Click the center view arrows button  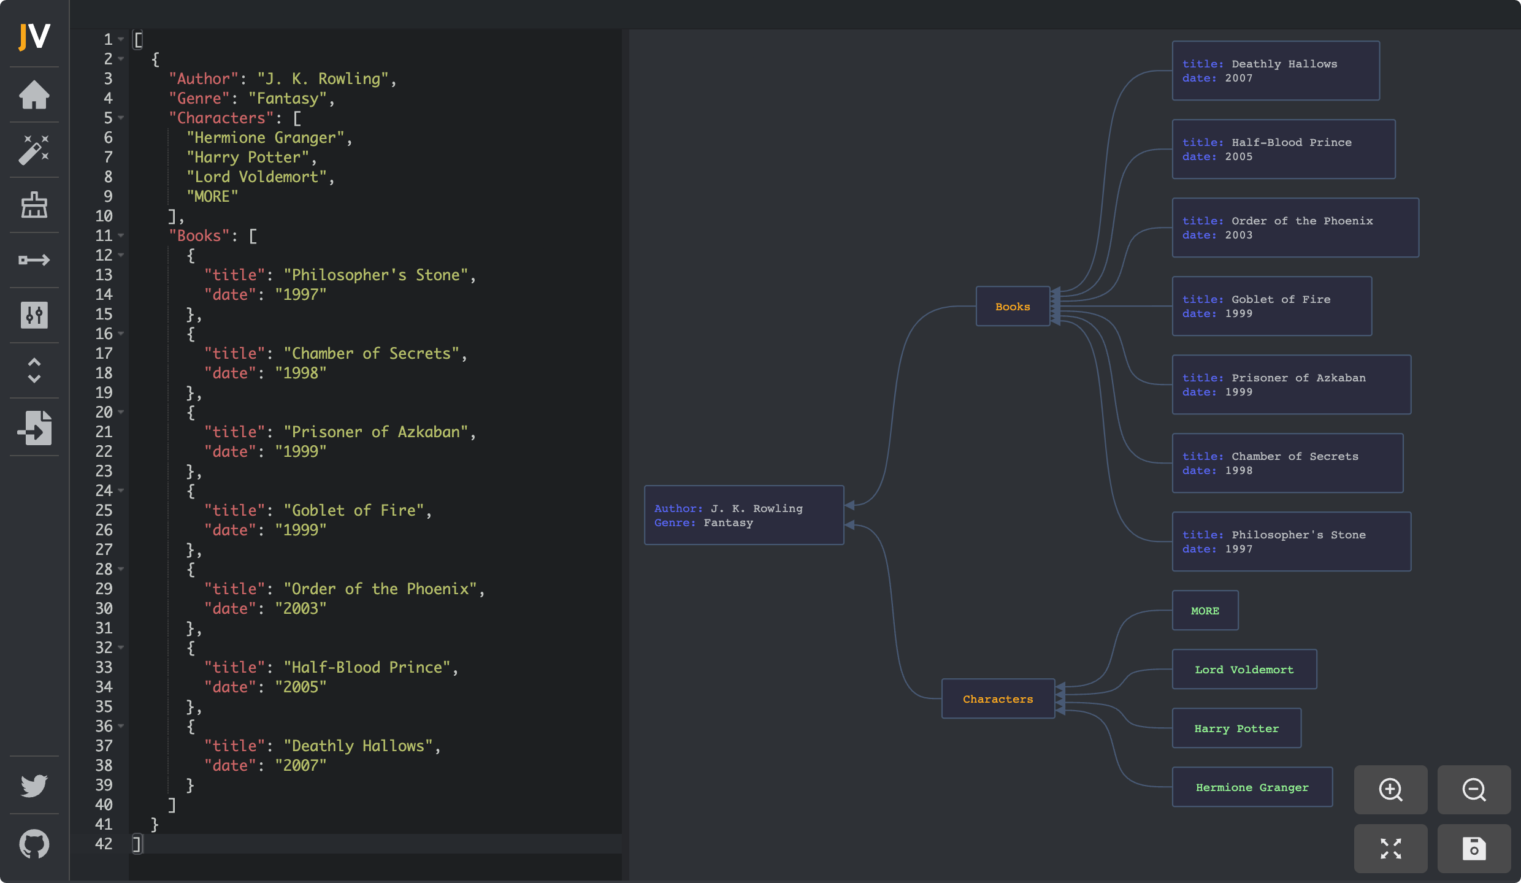(1390, 849)
